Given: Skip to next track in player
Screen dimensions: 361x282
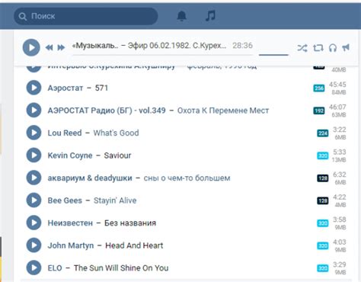Looking at the screenshot, I should (x=61, y=47).
